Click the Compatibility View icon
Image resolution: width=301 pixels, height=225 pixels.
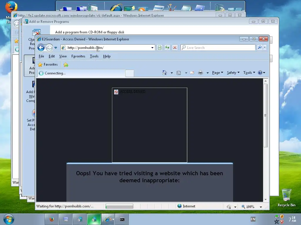coord(160,48)
